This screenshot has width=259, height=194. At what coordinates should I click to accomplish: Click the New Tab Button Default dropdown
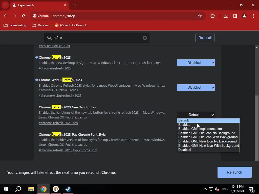click(x=196, y=115)
